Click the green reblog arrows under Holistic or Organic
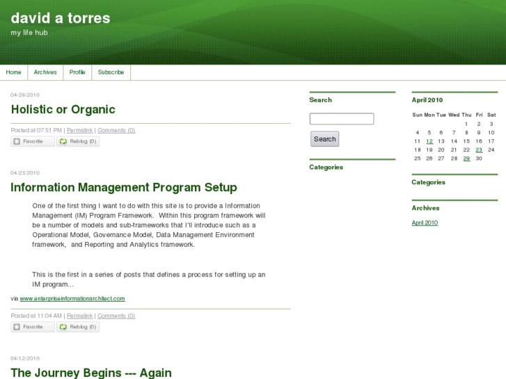Viewport: 506px width, 379px height. click(x=63, y=141)
